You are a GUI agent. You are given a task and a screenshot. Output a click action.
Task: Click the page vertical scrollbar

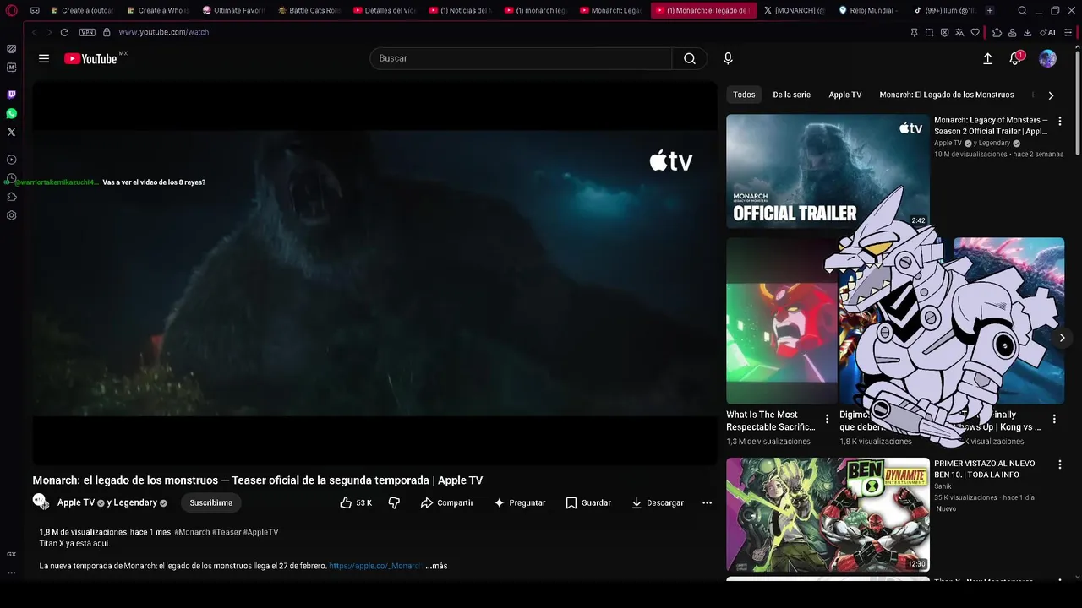pyautogui.click(x=1078, y=101)
